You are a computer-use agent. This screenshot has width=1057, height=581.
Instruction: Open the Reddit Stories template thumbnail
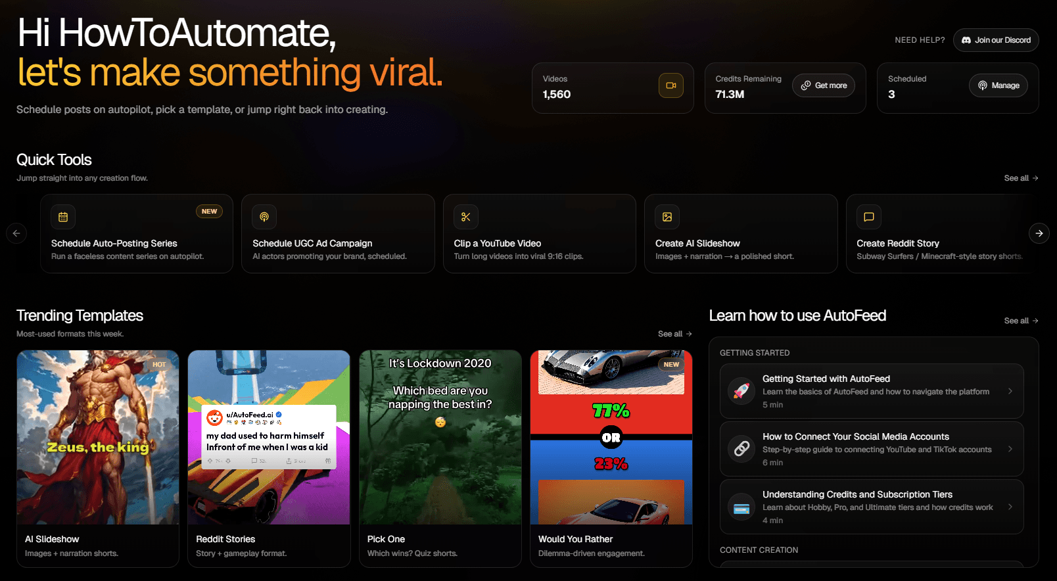point(269,437)
